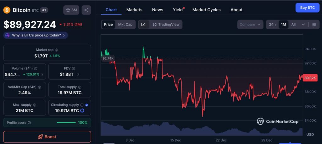The width and height of the screenshot is (322, 144).
Task: Click the 92.74K opening price label
Action: pyautogui.click(x=108, y=58)
